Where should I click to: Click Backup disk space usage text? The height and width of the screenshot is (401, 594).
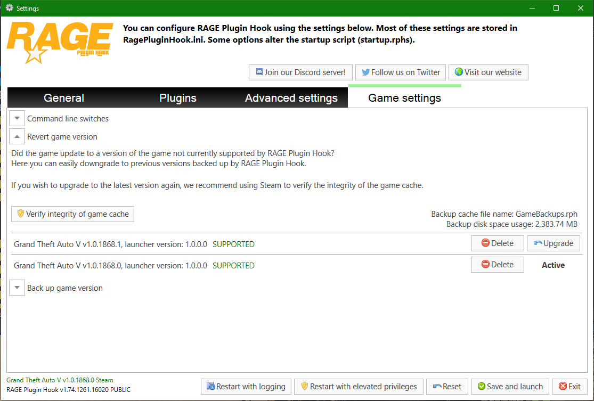coord(512,224)
